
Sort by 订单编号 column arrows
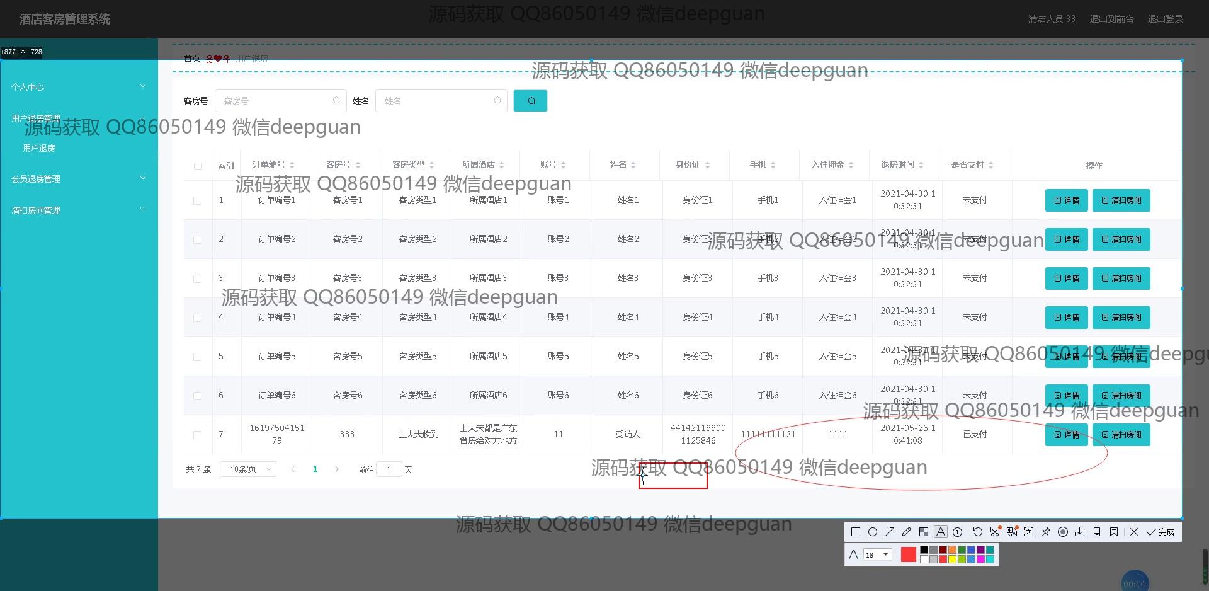click(x=292, y=165)
